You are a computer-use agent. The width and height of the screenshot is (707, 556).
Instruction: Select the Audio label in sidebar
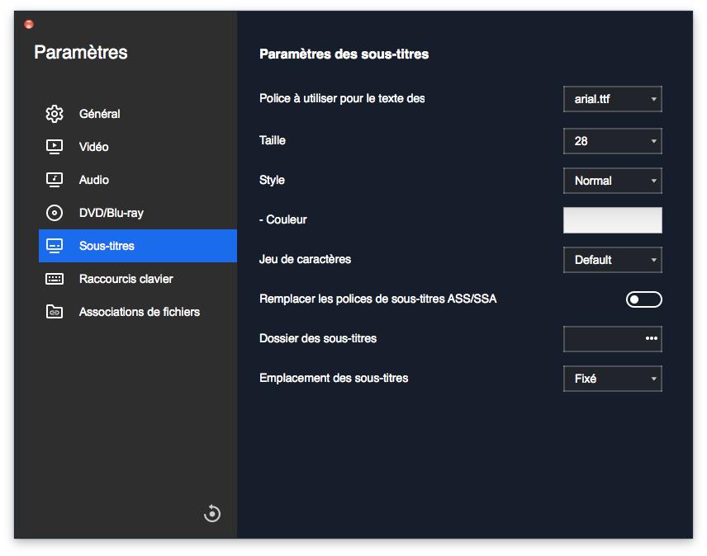[93, 180]
